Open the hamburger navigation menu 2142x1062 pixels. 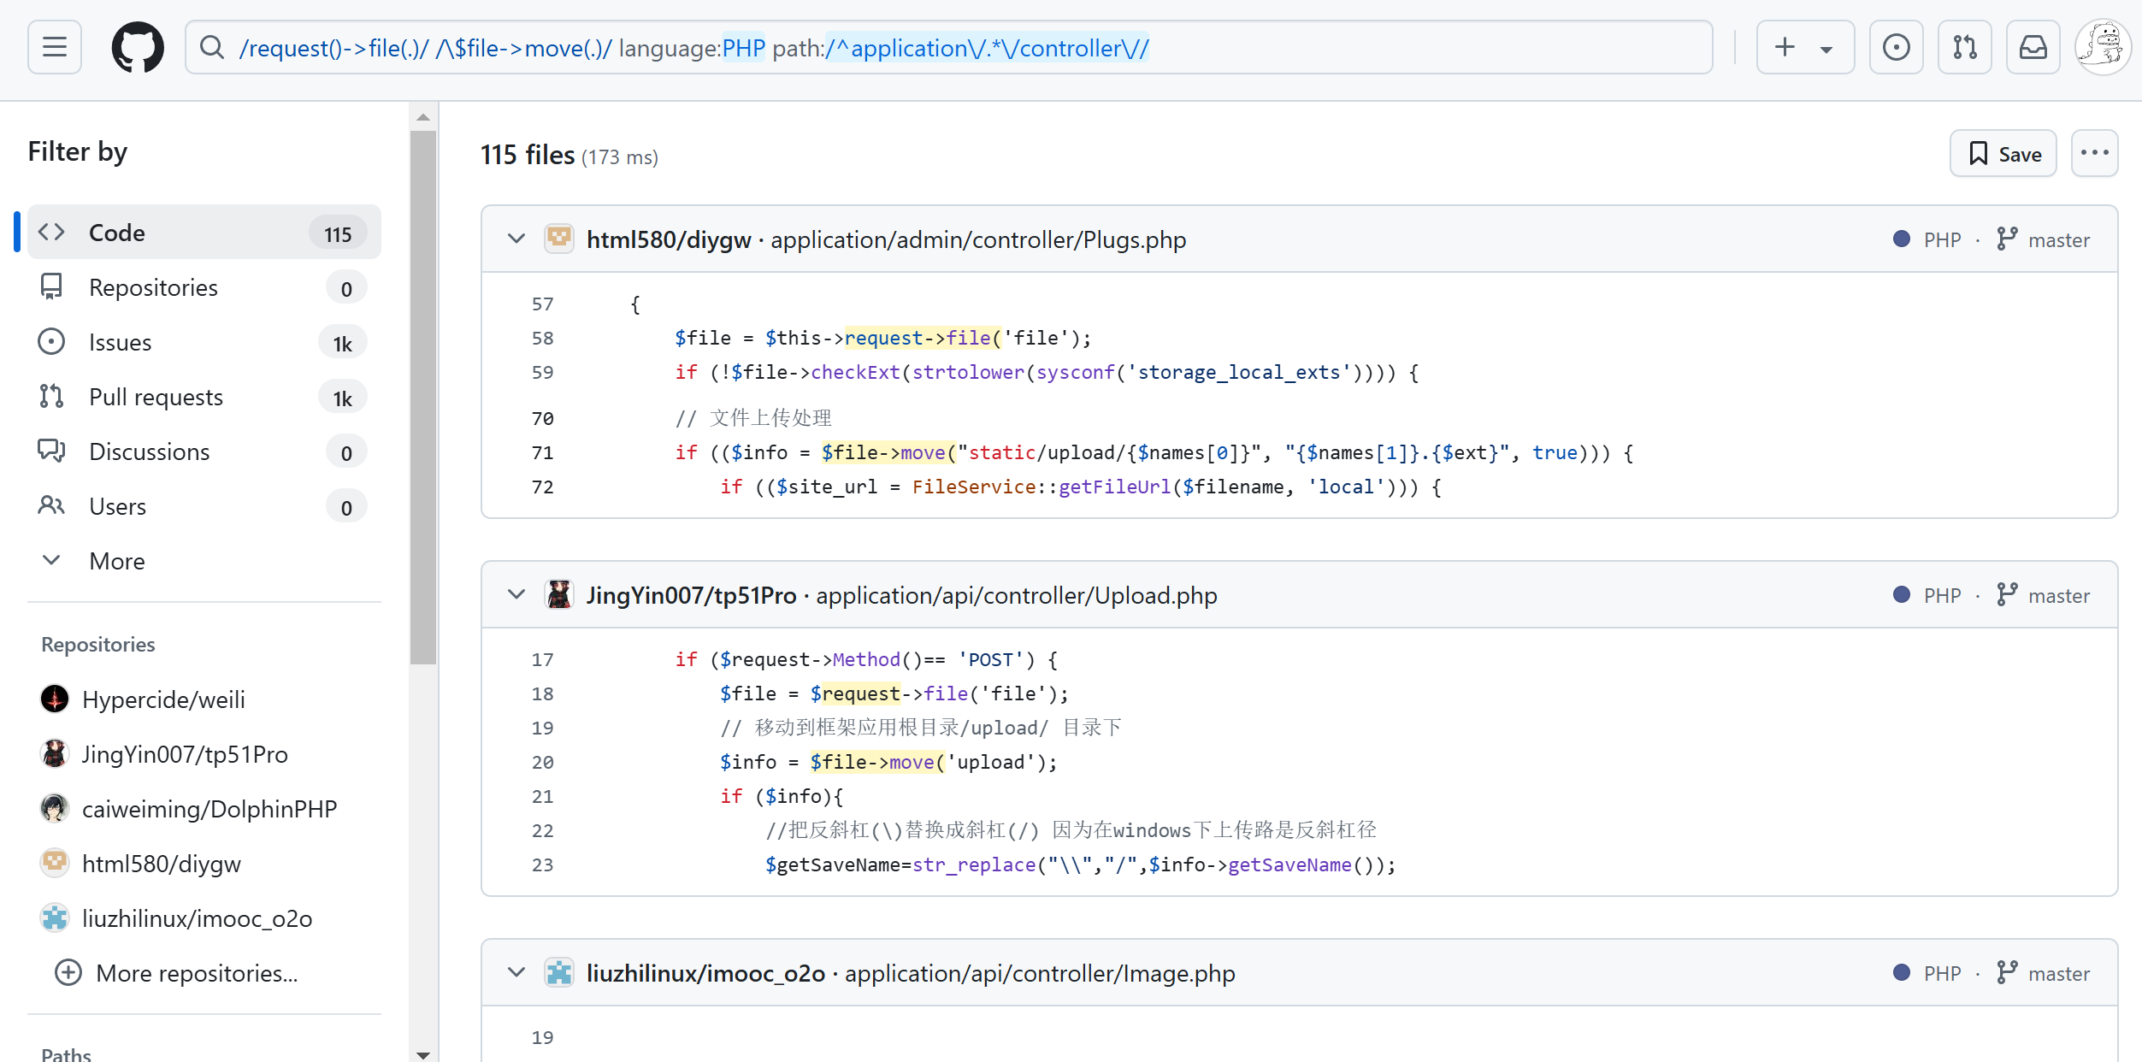[x=55, y=47]
